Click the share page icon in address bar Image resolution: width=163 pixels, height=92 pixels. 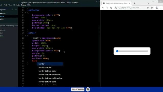[x=148, y=8]
